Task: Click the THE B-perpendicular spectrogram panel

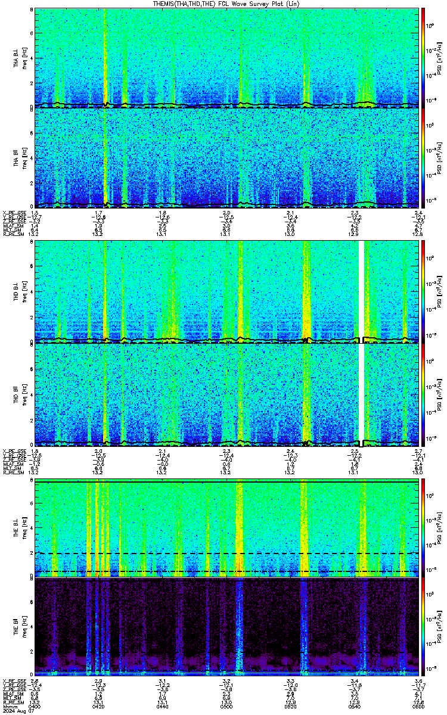Action: (226, 528)
